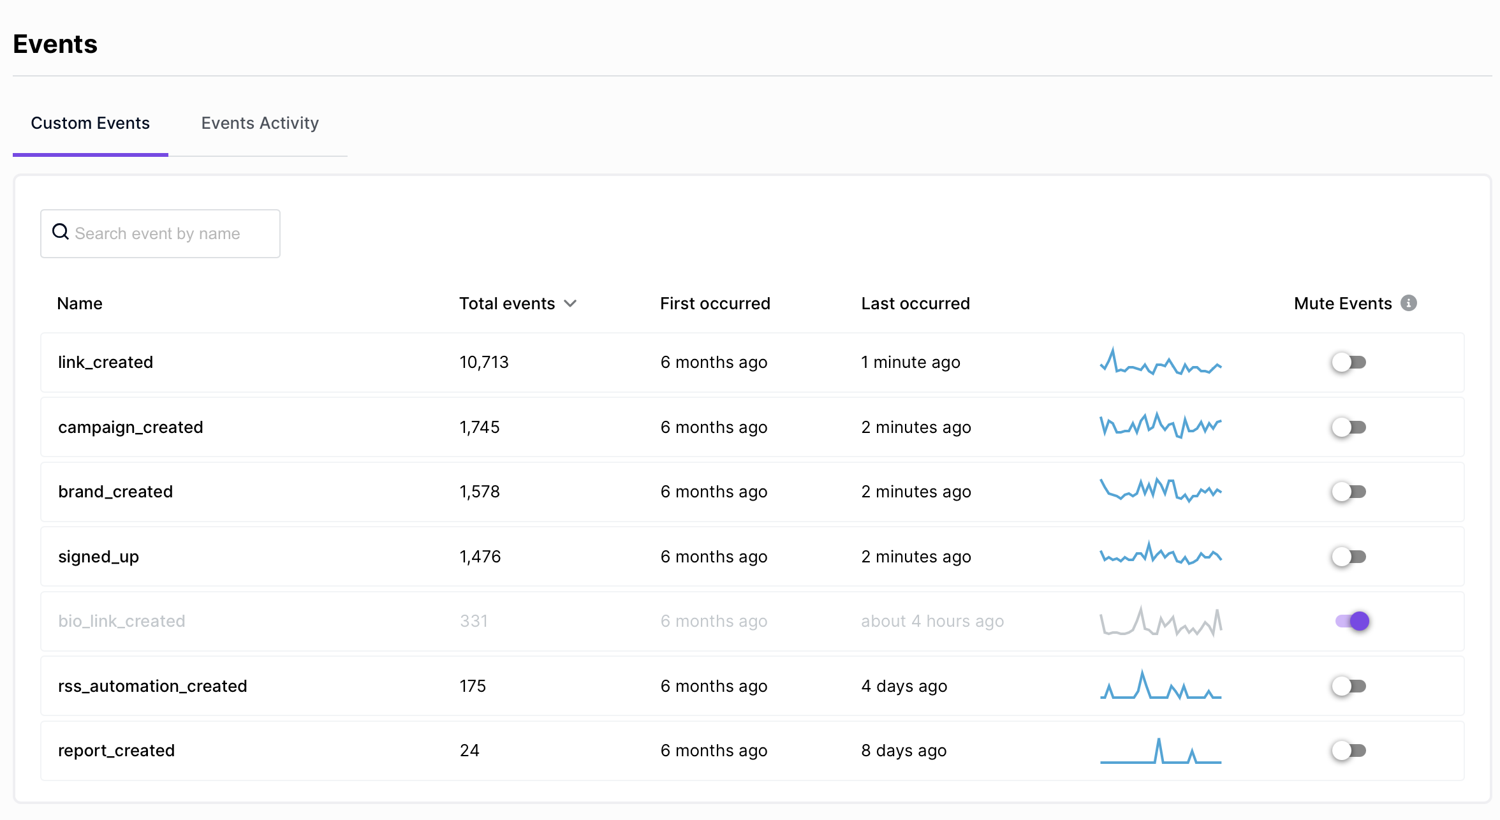Viewport: 1500px width, 820px height.
Task: Click the Events page heading
Action: tap(55, 44)
